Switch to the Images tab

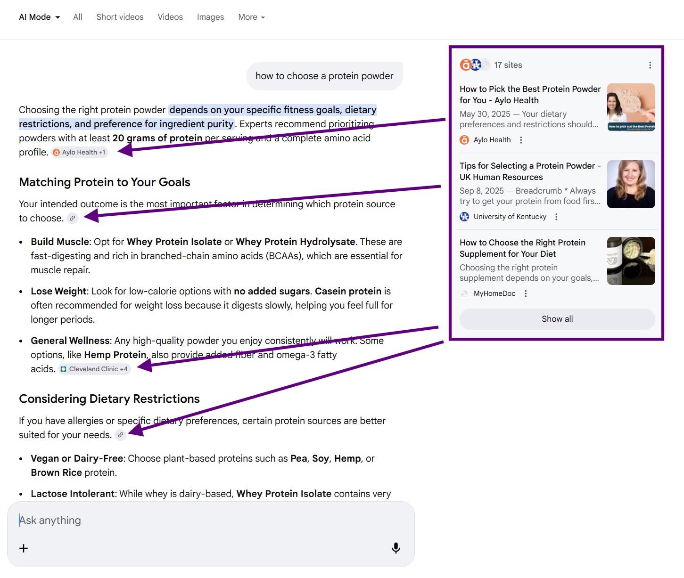click(210, 17)
